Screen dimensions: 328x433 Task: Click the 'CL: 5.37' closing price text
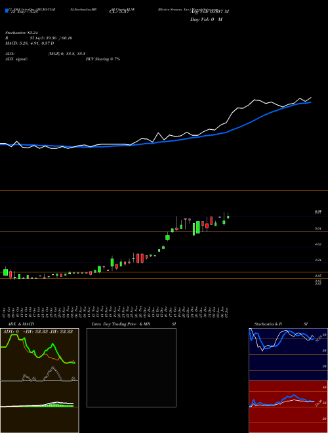tap(119, 12)
